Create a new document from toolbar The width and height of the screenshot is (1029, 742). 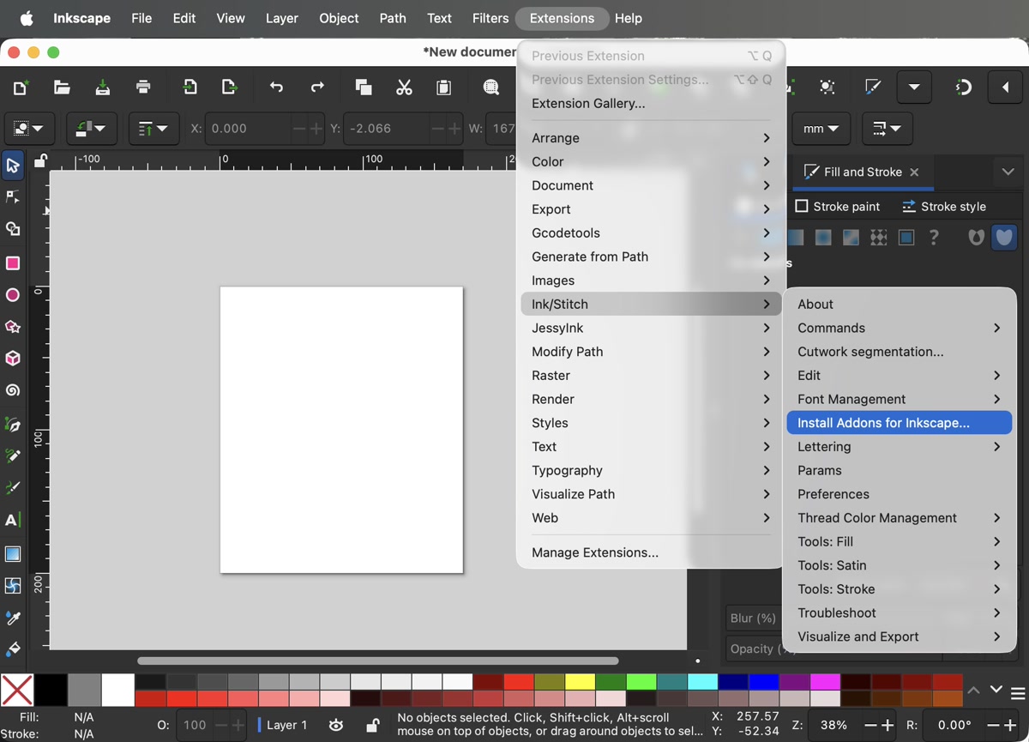(21, 87)
